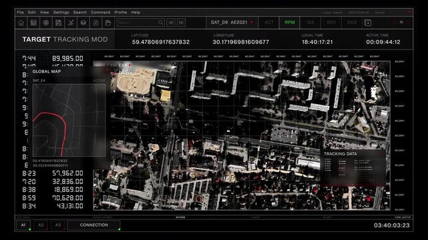Click the data row value 89,985.00
This screenshot has height=240, width=428.
coord(67,58)
